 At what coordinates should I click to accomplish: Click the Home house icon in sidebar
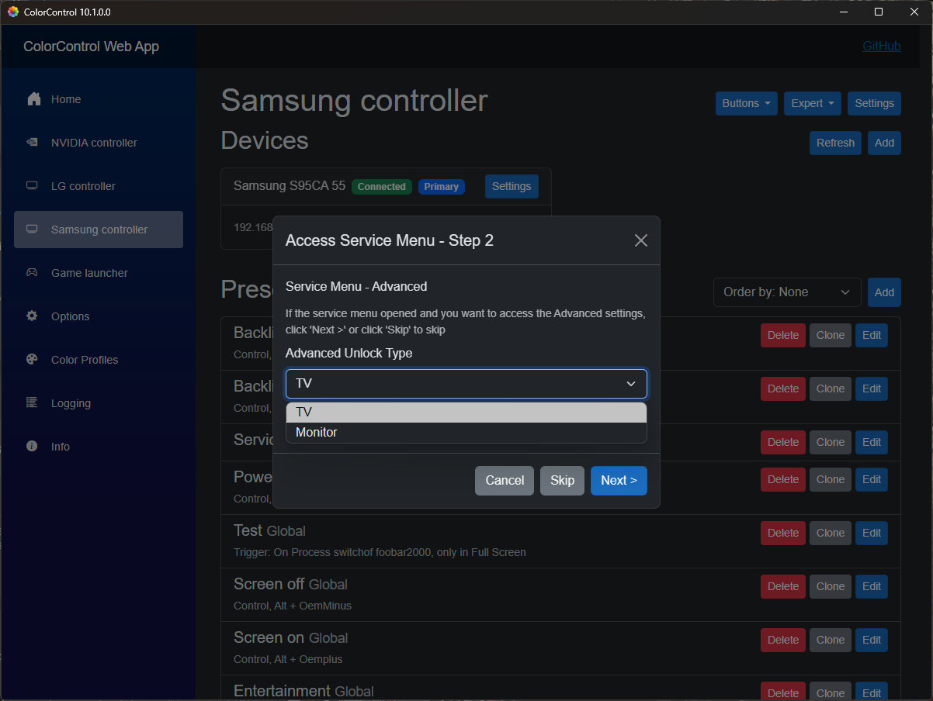click(x=33, y=99)
